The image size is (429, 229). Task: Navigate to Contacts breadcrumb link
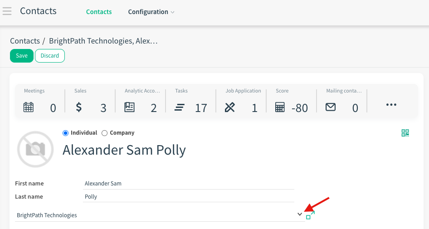pos(25,41)
